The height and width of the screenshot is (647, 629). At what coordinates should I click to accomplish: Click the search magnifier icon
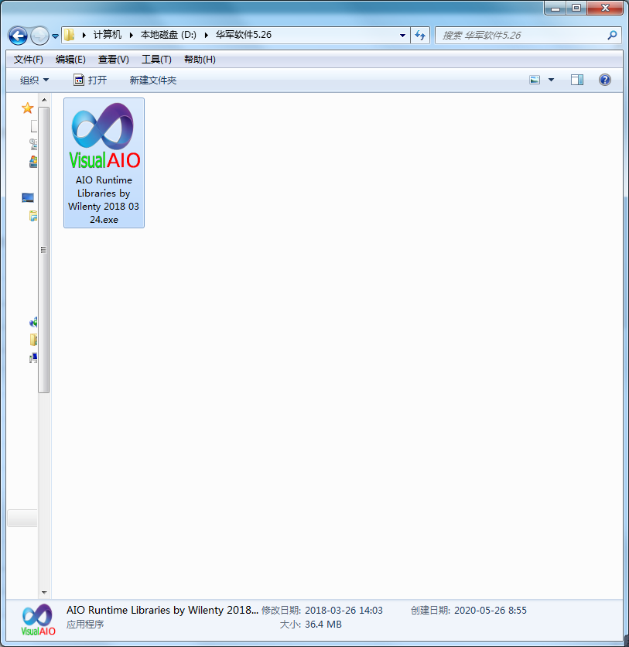612,35
